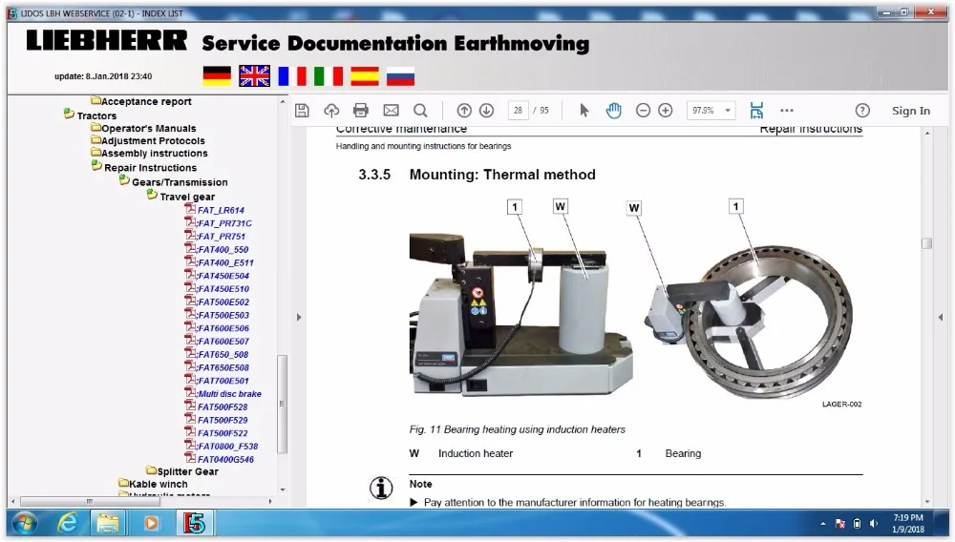The image size is (955, 542).
Task: Click the fit page scroll mode icon
Action: point(756,110)
